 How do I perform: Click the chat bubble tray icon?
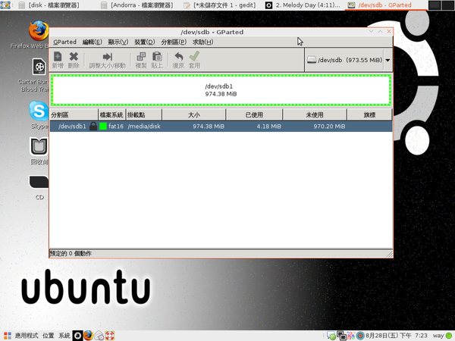click(331, 336)
